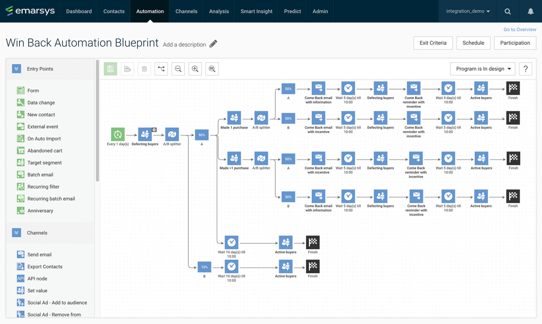Click the Exit Criteria button
The height and width of the screenshot is (324, 542).
pyautogui.click(x=433, y=43)
